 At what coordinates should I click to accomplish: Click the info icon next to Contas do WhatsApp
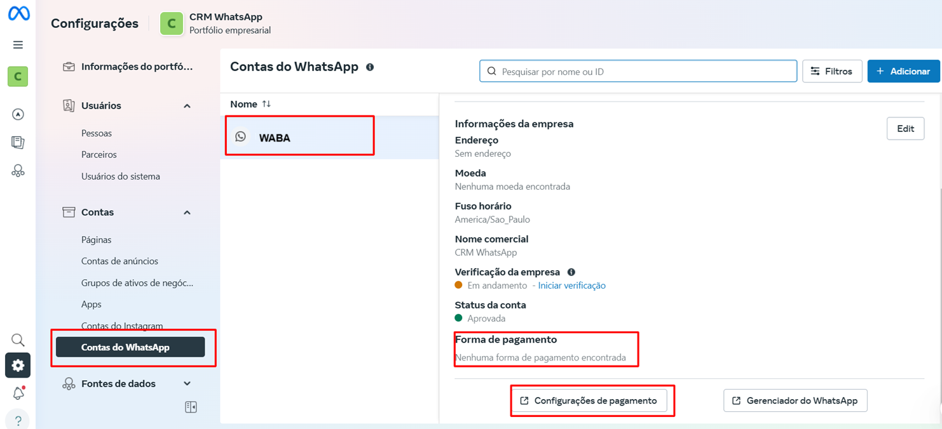point(370,67)
